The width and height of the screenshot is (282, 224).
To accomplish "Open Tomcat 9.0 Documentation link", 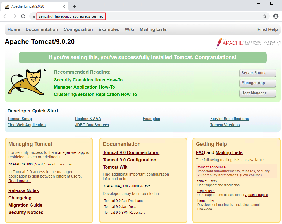I will [131, 153].
